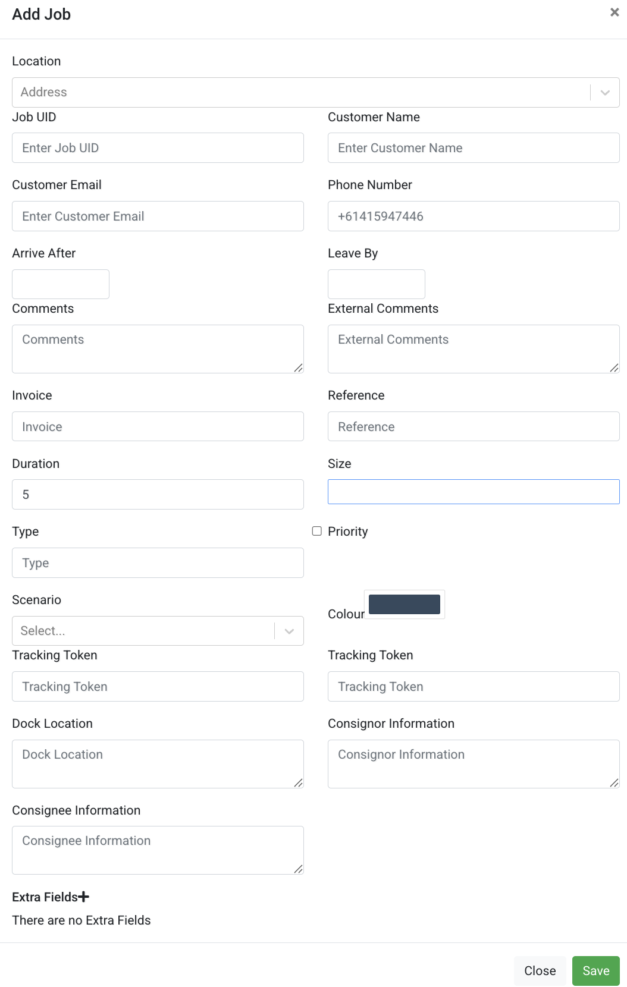The image size is (627, 987).
Task: Click the Enter Job UID field
Action: [x=158, y=147]
